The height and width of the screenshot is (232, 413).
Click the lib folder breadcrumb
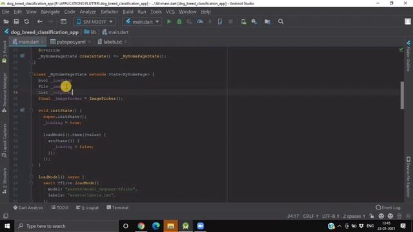tap(90, 32)
